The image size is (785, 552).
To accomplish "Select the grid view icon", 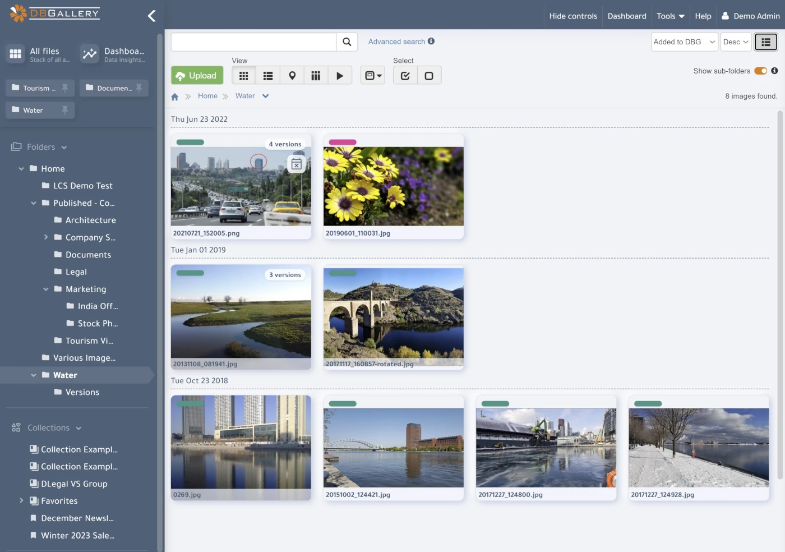I will (x=243, y=75).
